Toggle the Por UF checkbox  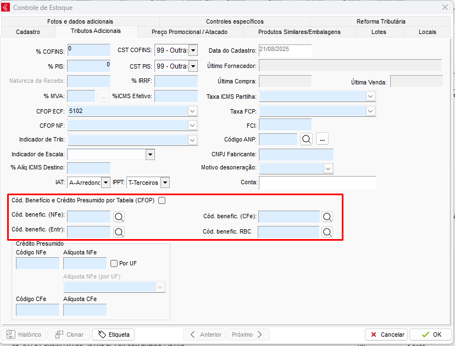click(114, 263)
